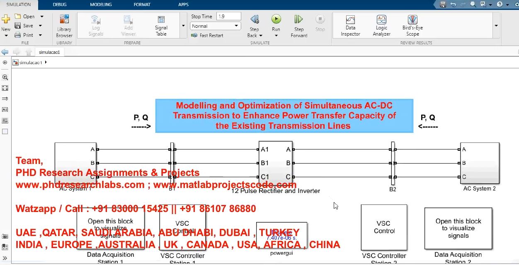Select the Area box tool
Image resolution: width=519 pixels, height=265 pixels.
(5, 131)
